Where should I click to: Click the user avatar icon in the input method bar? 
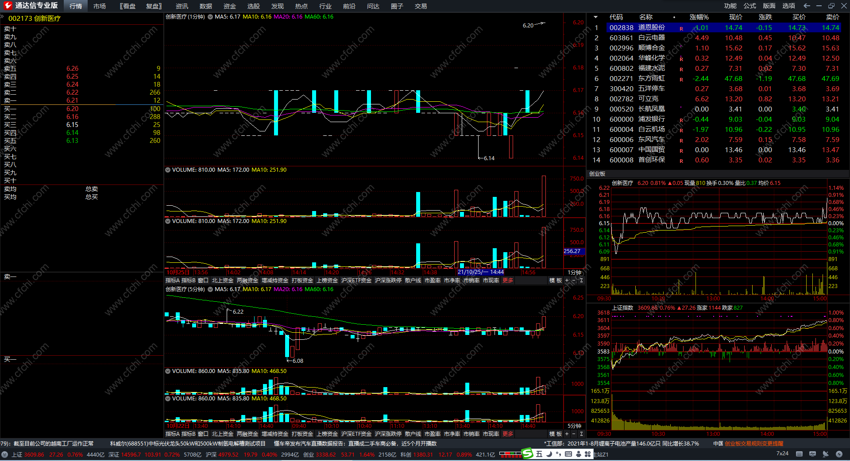[x=578, y=454]
